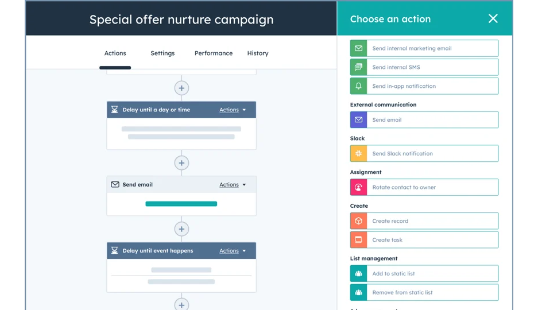
Task: Click hourglass icon on Delay until event happens
Action: [115, 250]
